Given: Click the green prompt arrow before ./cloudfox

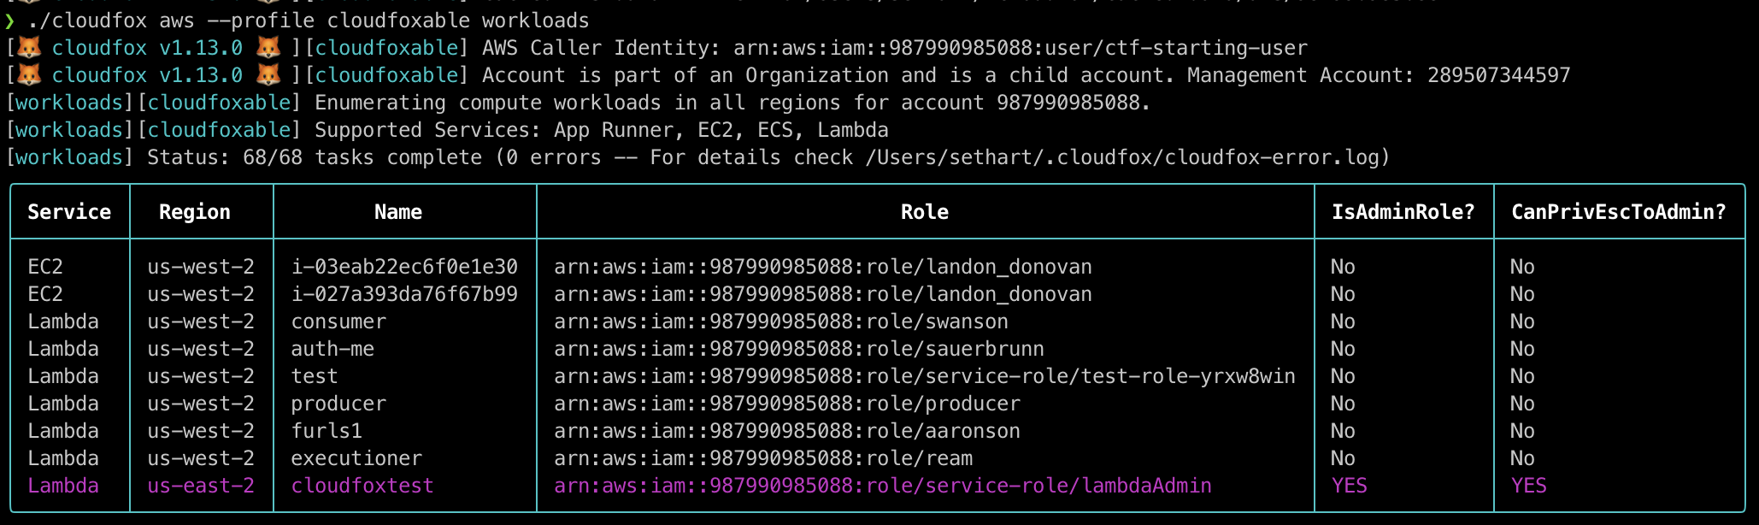Looking at the screenshot, I should pyautogui.click(x=9, y=21).
